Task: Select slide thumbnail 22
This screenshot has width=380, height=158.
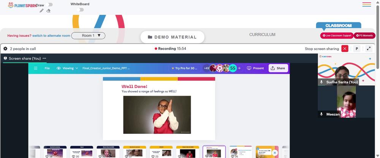Action: 135,152
